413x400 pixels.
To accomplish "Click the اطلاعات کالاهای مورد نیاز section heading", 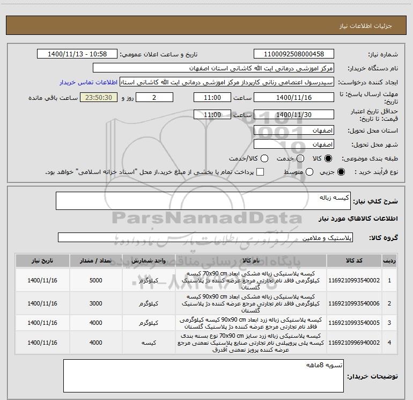I will [x=358, y=219].
